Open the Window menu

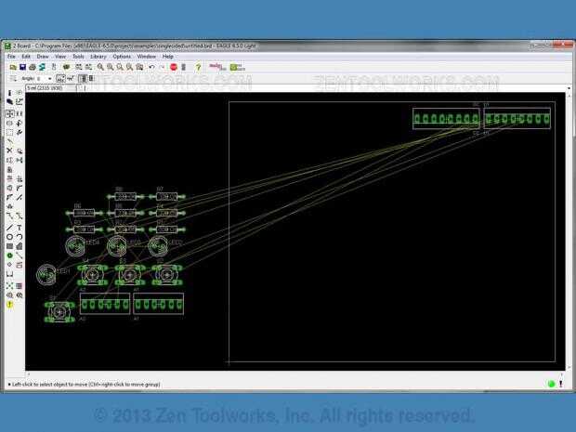coord(146,56)
